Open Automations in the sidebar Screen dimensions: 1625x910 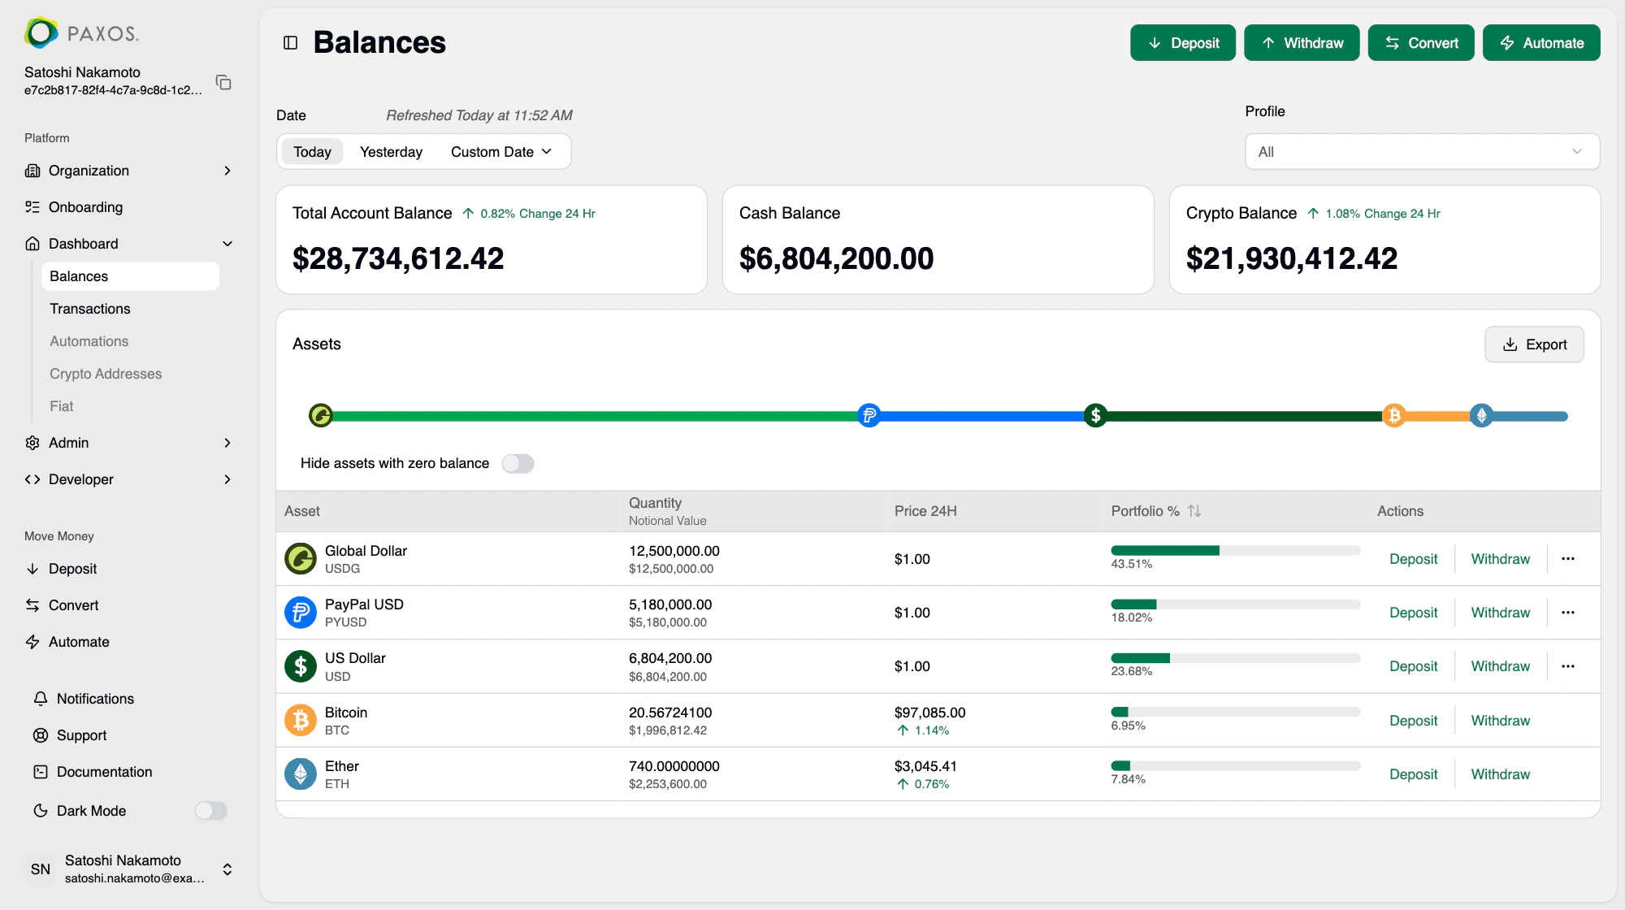tap(89, 341)
